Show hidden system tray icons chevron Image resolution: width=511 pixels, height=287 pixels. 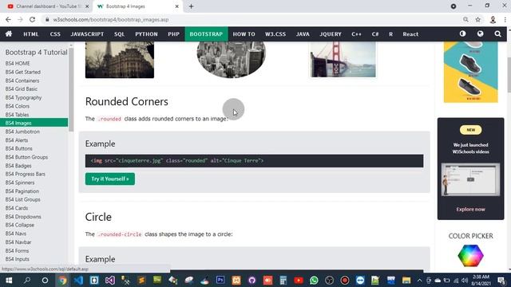[419, 280]
